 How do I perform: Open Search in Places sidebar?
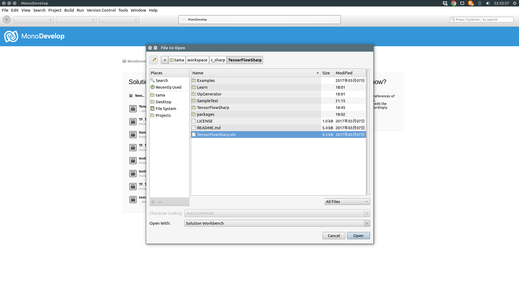pos(169,81)
